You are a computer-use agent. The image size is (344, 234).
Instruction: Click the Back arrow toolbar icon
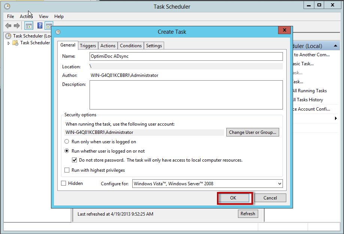[8, 25]
